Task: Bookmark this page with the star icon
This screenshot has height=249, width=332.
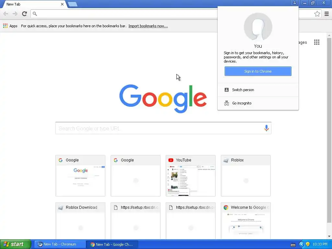Action: point(317,14)
